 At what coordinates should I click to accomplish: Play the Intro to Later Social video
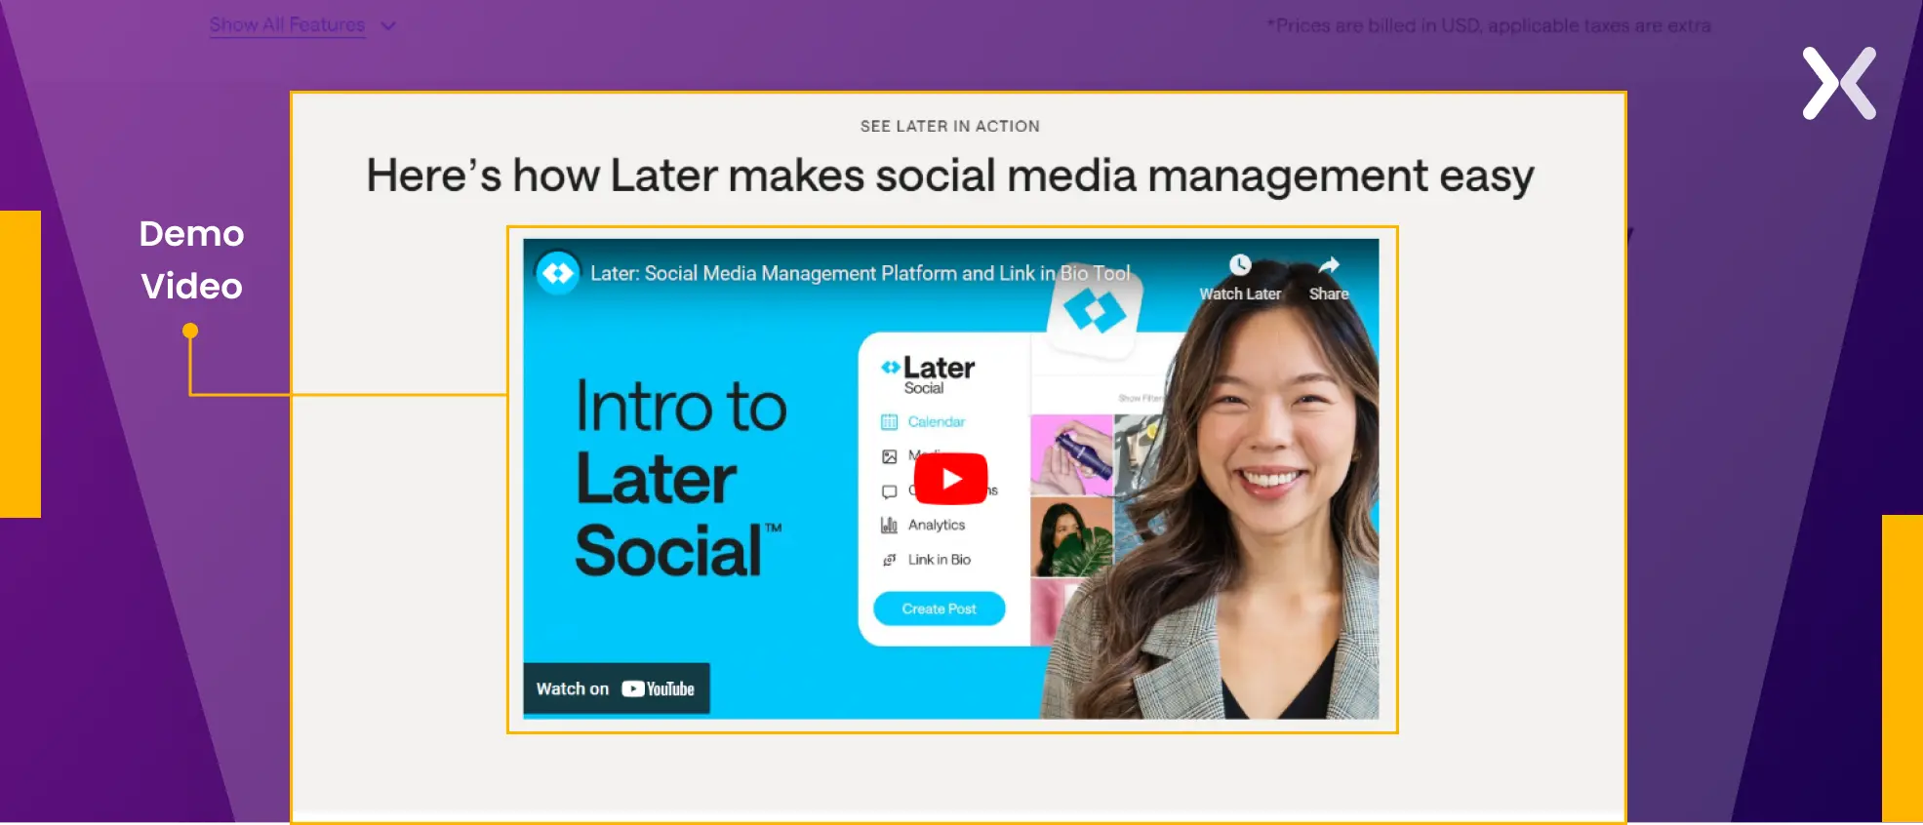pyautogui.click(x=951, y=478)
